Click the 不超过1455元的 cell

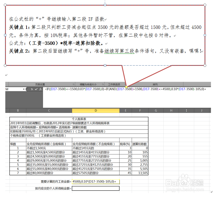(96, 148)
